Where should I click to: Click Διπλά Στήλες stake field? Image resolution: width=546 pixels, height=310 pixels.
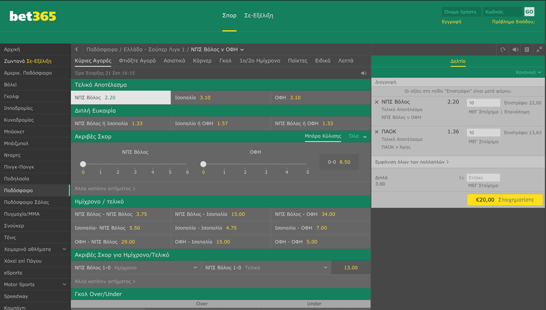tap(483, 178)
